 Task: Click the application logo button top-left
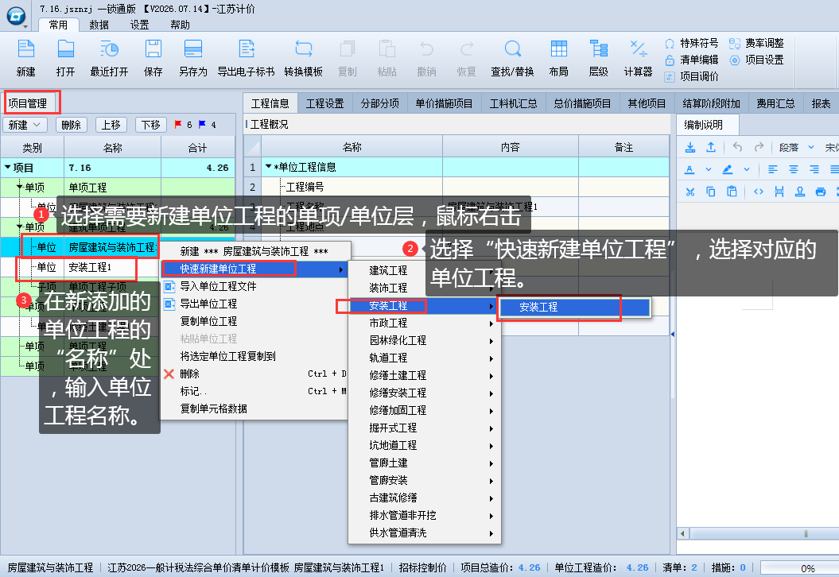(17, 17)
